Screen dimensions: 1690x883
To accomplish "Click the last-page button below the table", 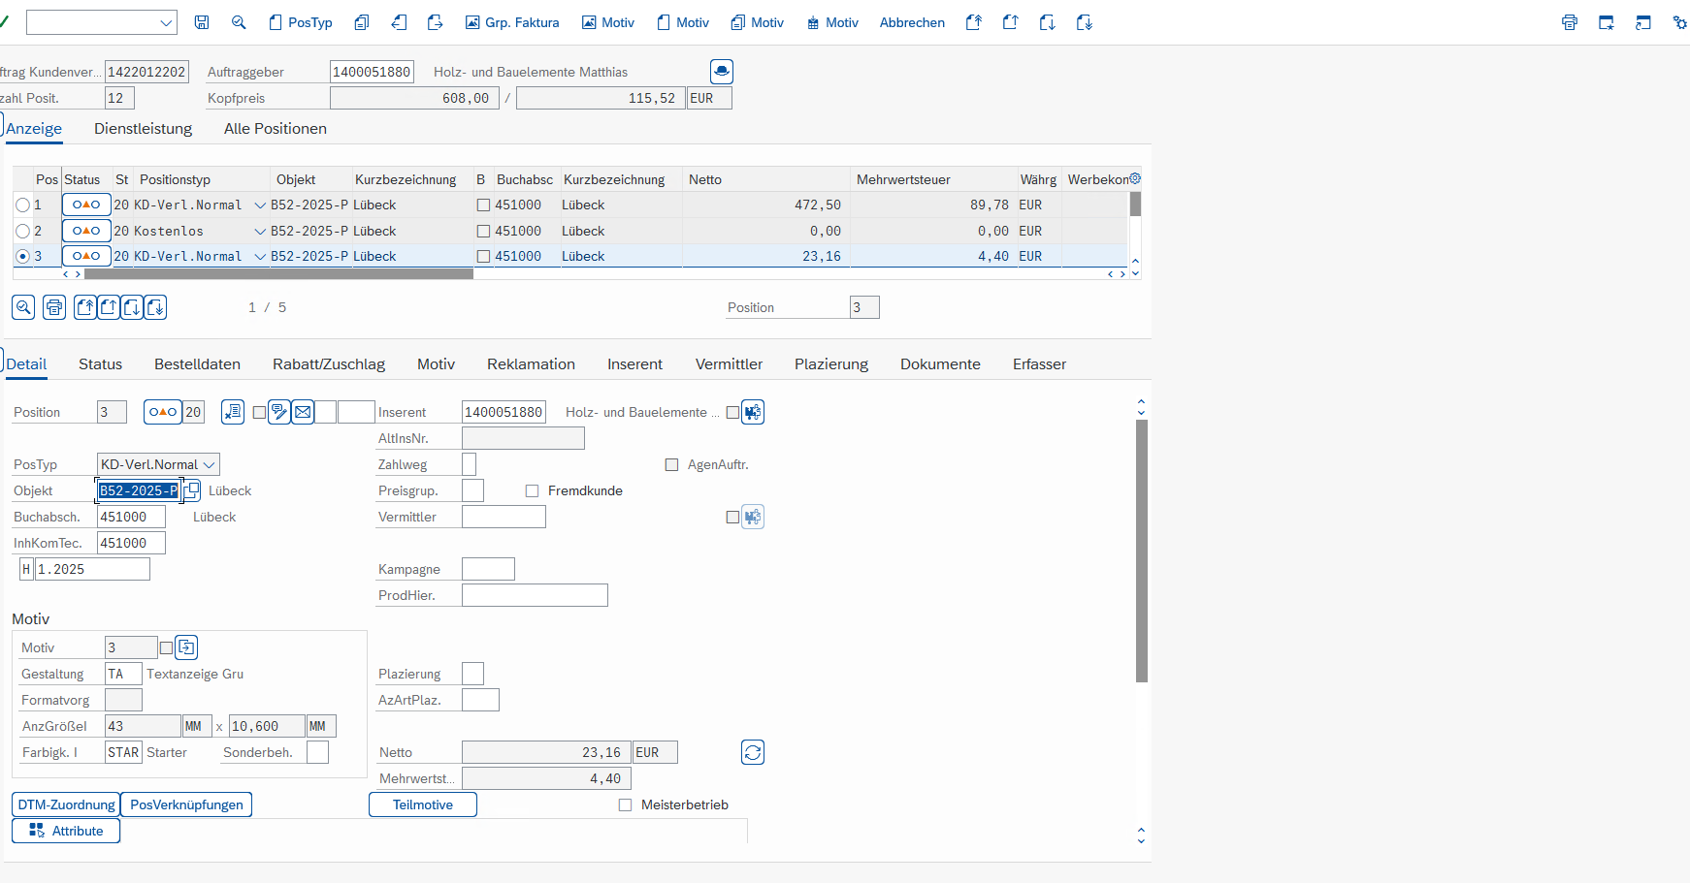I will click(155, 307).
